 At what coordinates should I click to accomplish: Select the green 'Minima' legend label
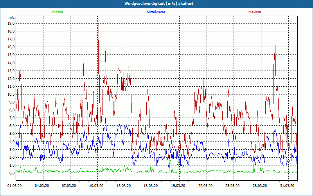pos(57,12)
